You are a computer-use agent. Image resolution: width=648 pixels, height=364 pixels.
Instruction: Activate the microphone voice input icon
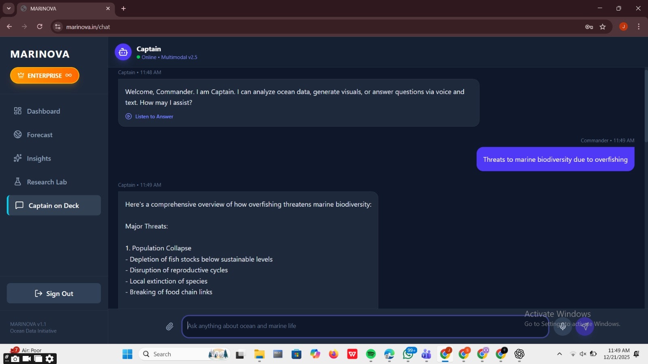[562, 326]
